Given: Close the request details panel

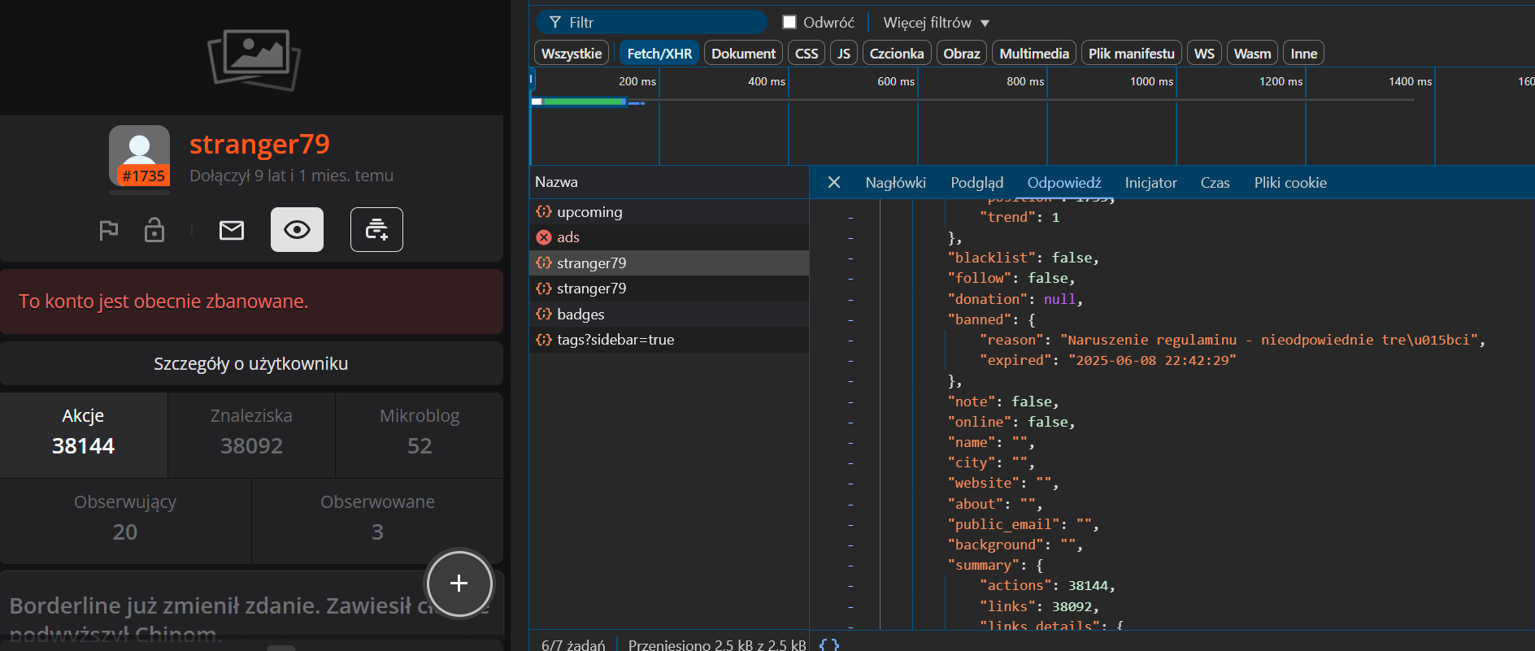Looking at the screenshot, I should coord(833,183).
